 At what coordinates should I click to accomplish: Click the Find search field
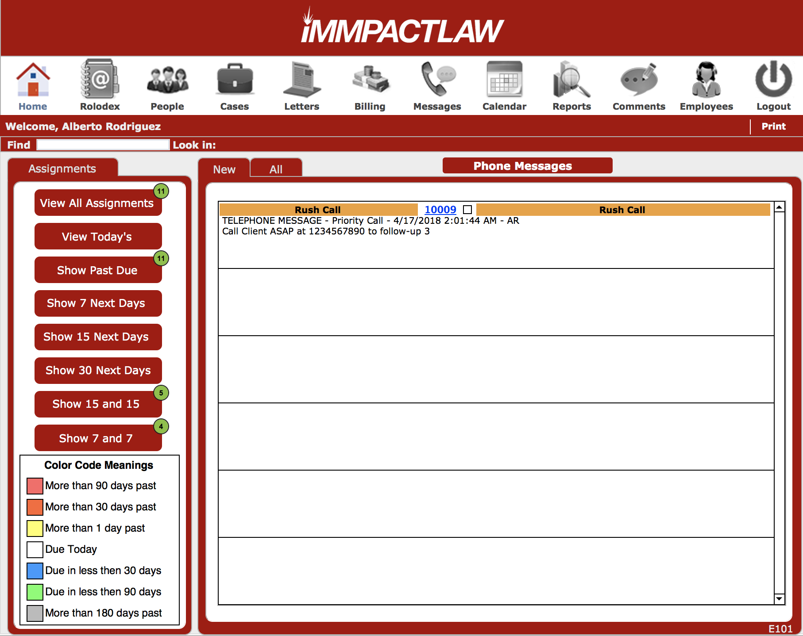[103, 145]
